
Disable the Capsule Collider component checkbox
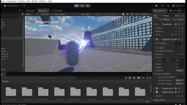pyautogui.click(x=160, y=39)
